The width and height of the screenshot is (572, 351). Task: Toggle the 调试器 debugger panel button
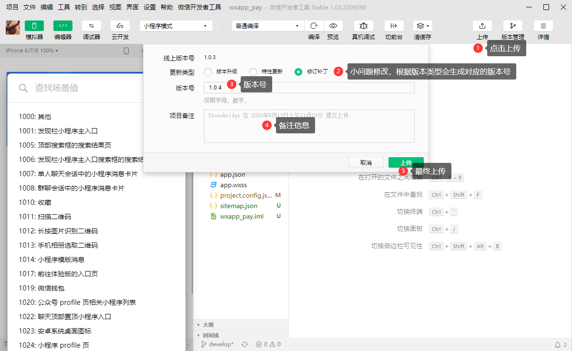pos(92,26)
